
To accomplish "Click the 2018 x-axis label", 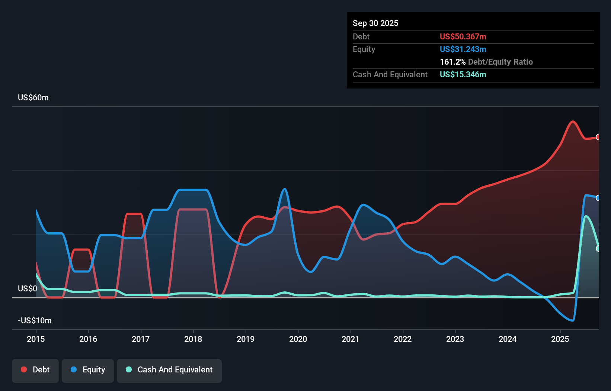I will tap(193, 339).
